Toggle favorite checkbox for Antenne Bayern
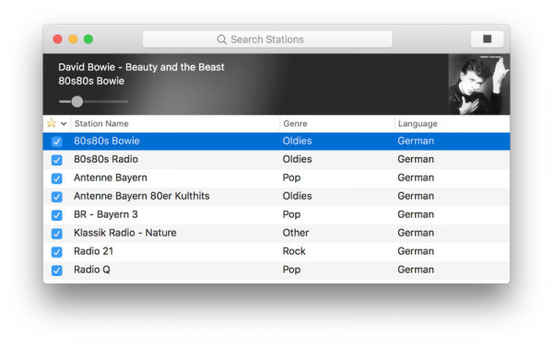The width and height of the screenshot is (553, 345). coord(57,178)
